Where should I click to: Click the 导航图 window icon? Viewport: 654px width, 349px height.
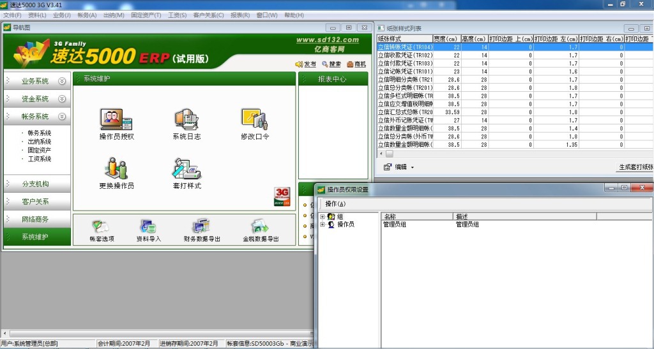click(6, 27)
